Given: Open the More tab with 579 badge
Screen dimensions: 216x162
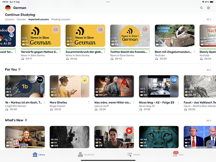Looking at the screenshot, I should [178, 154].
